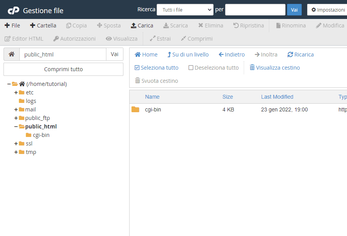
Task: Click the Elimina delete item
Action: pos(210,26)
